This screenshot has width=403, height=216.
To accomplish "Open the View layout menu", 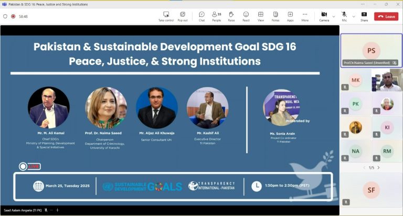I will pyautogui.click(x=261, y=16).
